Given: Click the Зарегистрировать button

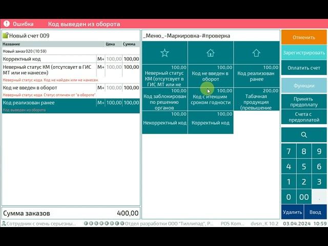Looking at the screenshot, I should (304, 53).
